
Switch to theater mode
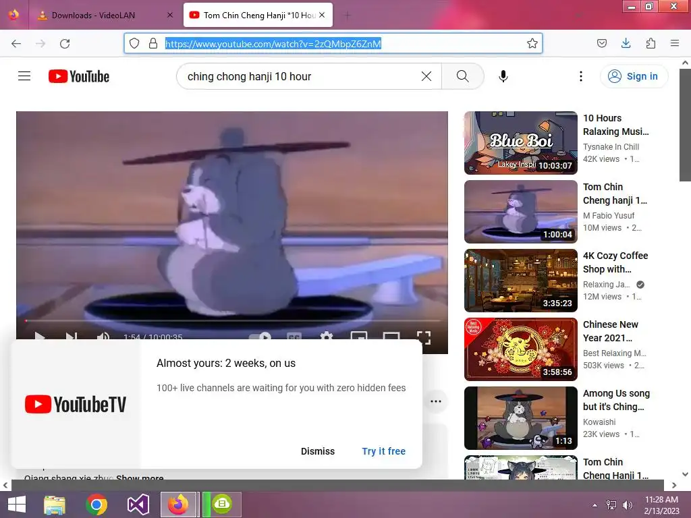(x=391, y=337)
